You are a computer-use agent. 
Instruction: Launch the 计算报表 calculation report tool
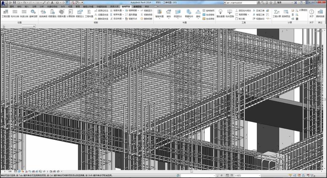(71, 14)
